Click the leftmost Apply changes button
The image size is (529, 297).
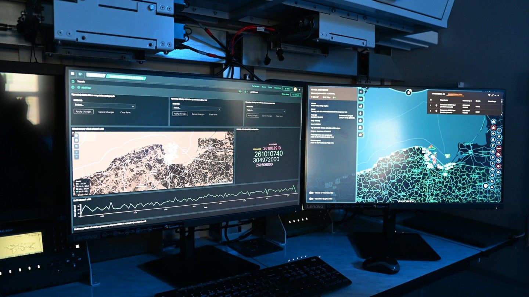[83, 112]
